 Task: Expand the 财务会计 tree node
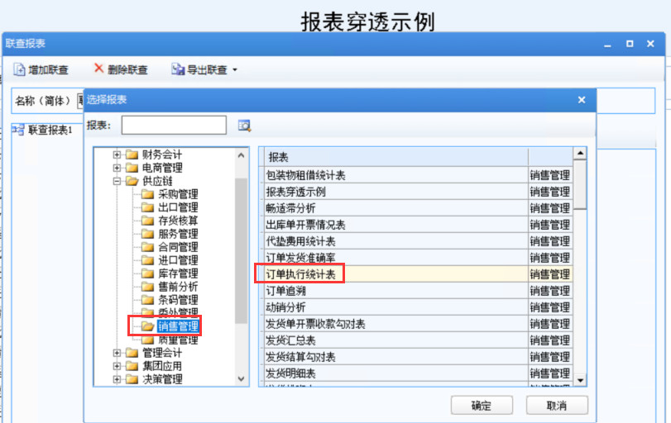coord(117,154)
